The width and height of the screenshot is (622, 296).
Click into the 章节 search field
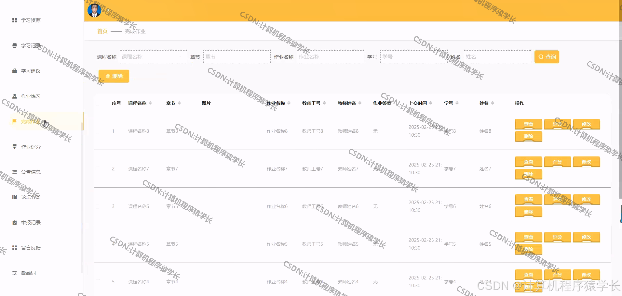click(x=237, y=57)
